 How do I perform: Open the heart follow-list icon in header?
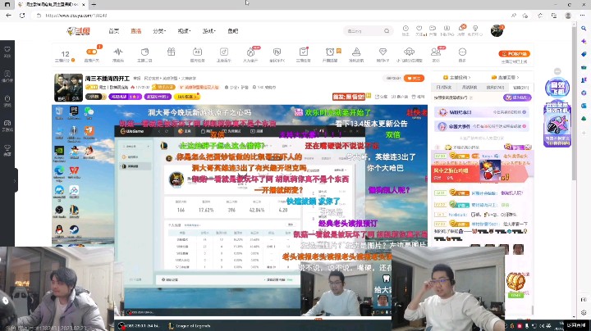(x=419, y=29)
